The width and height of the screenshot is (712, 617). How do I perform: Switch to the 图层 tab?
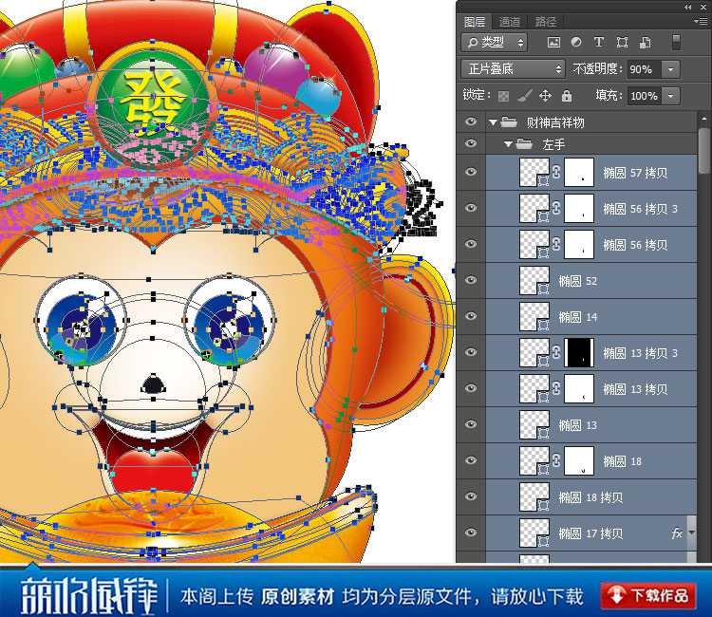tap(475, 21)
